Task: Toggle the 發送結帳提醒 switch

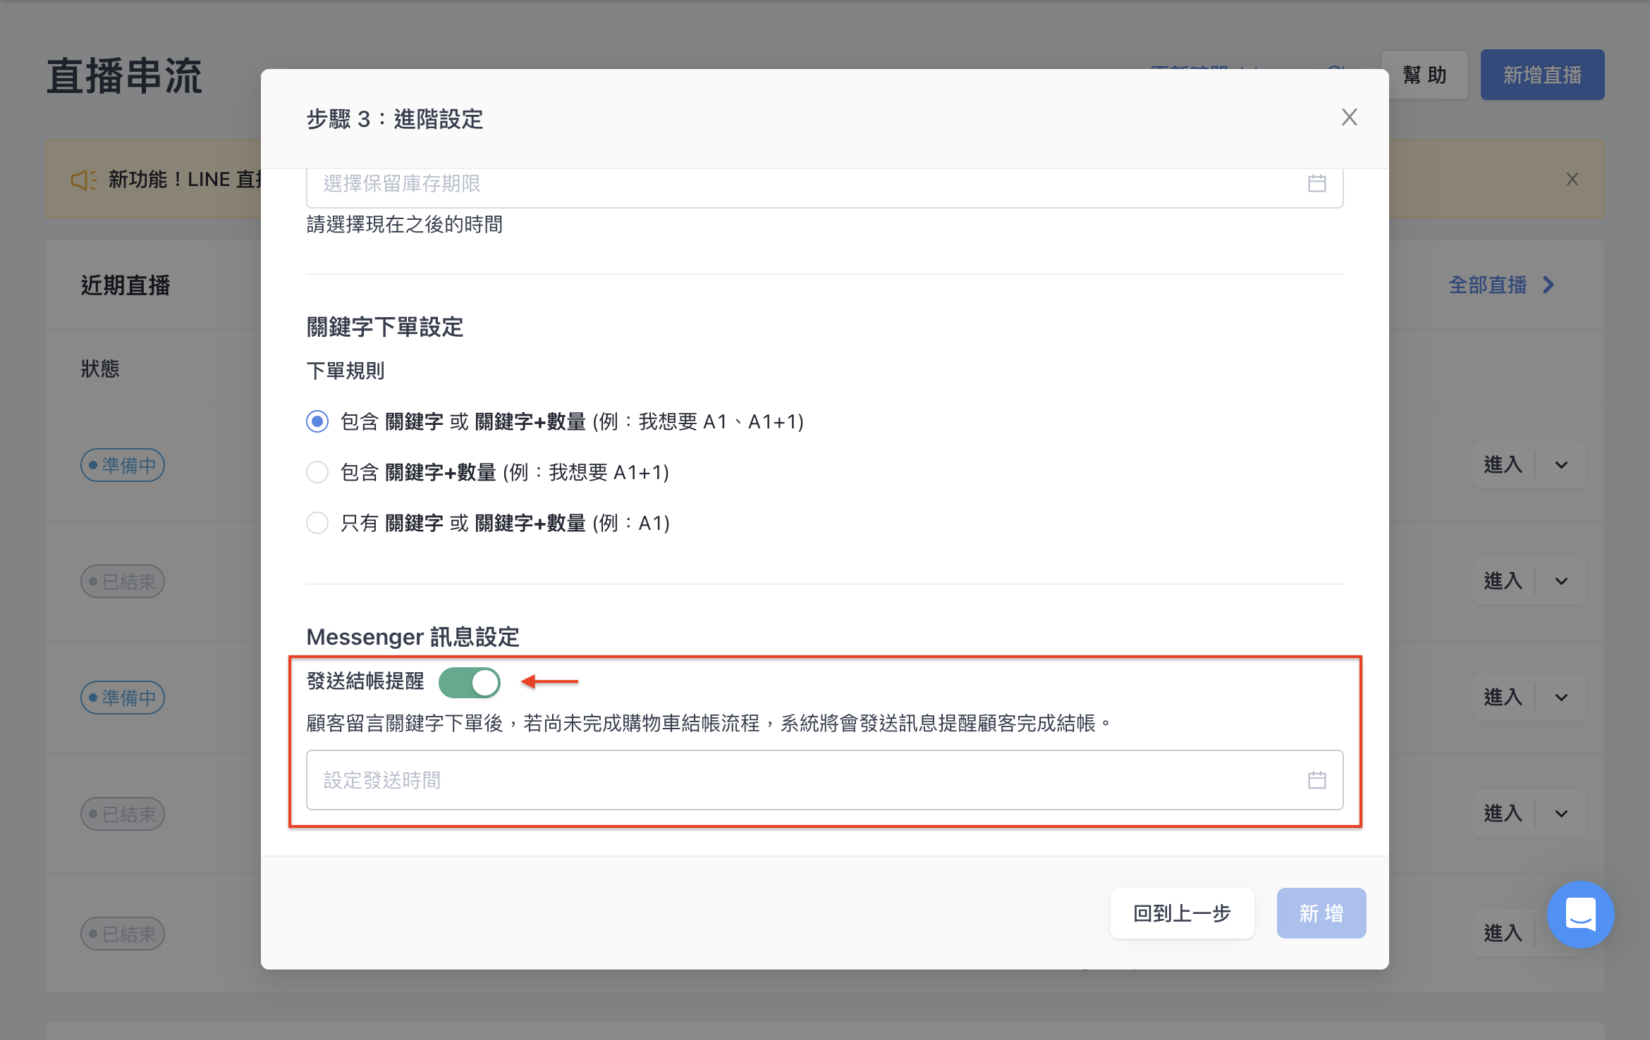Action: 469,682
